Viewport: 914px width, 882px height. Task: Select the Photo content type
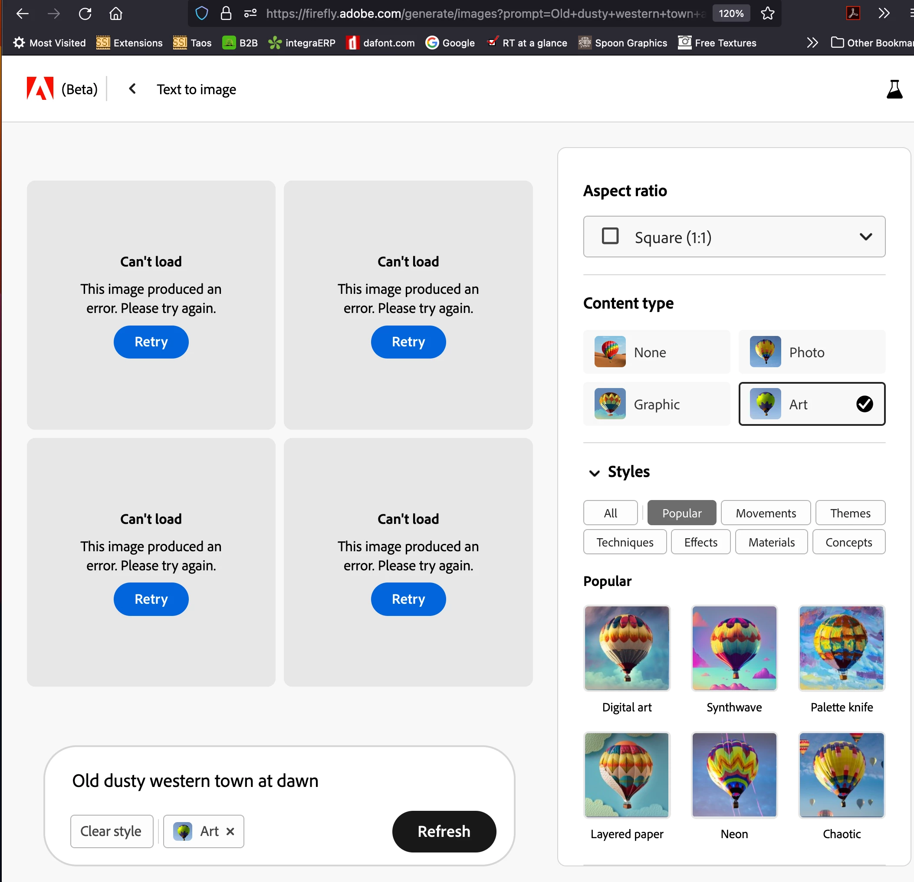(812, 352)
